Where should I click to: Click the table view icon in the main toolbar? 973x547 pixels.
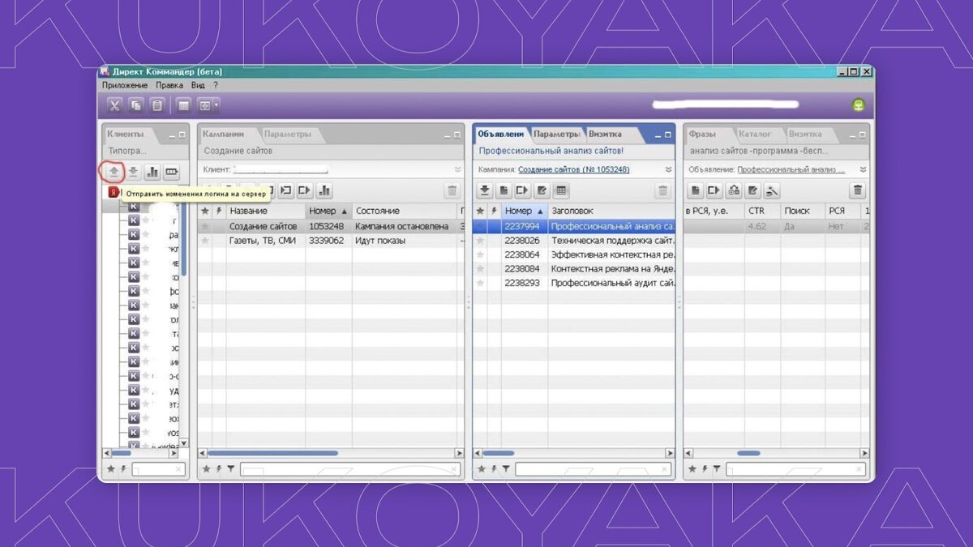tap(184, 105)
